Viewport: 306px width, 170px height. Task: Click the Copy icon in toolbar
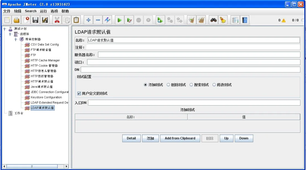(66, 20)
